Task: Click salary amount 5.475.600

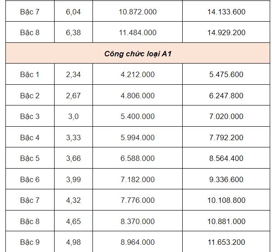Action: [x=226, y=74]
